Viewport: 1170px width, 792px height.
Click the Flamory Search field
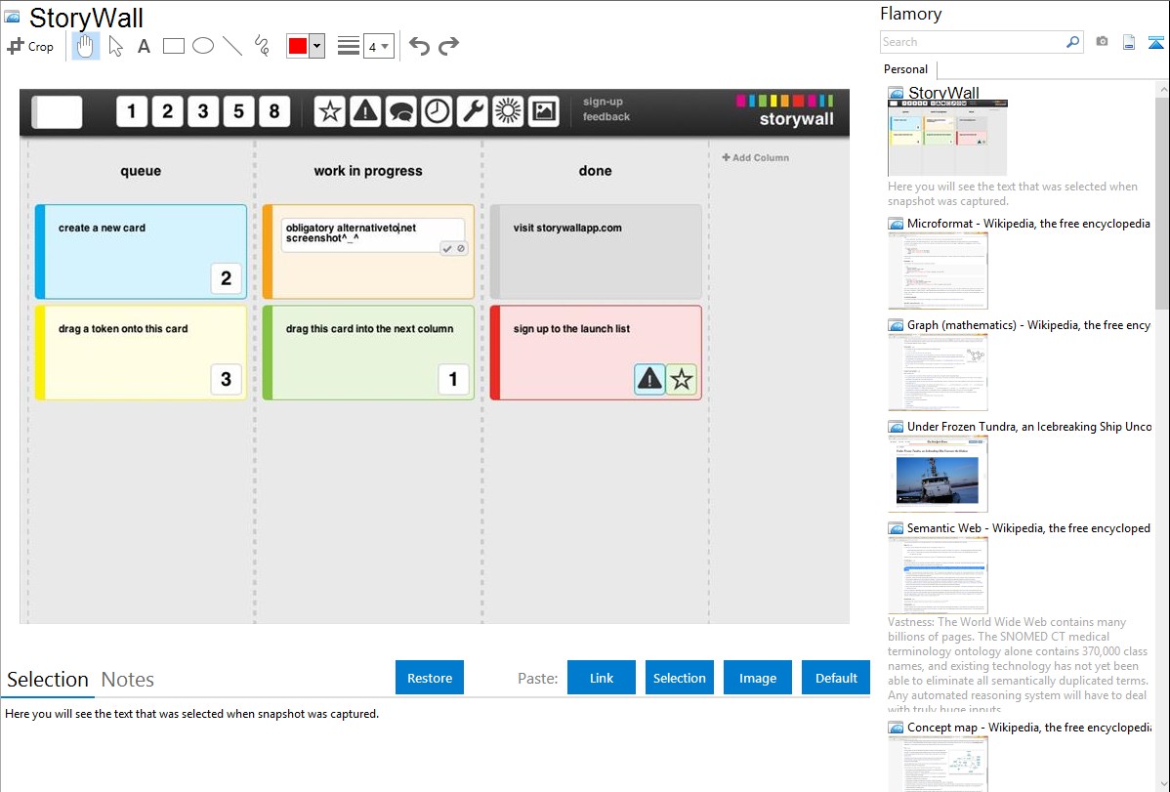pos(972,42)
